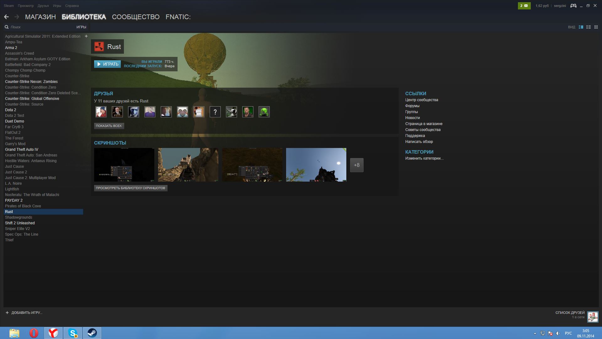602x339 pixels.
Task: Open the first dark inventory screenshot thumbnail
Action: (x=124, y=165)
